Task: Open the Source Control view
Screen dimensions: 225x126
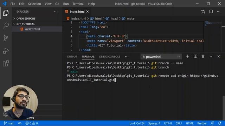Action: [x=6, y=38]
